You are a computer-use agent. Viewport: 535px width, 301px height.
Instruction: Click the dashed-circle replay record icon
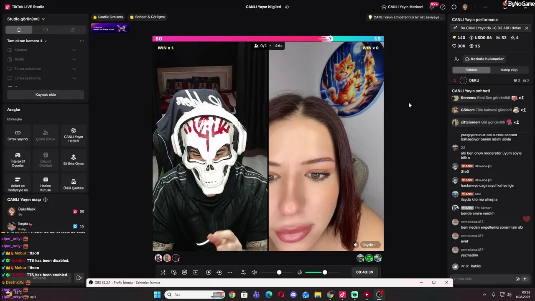tap(219, 272)
